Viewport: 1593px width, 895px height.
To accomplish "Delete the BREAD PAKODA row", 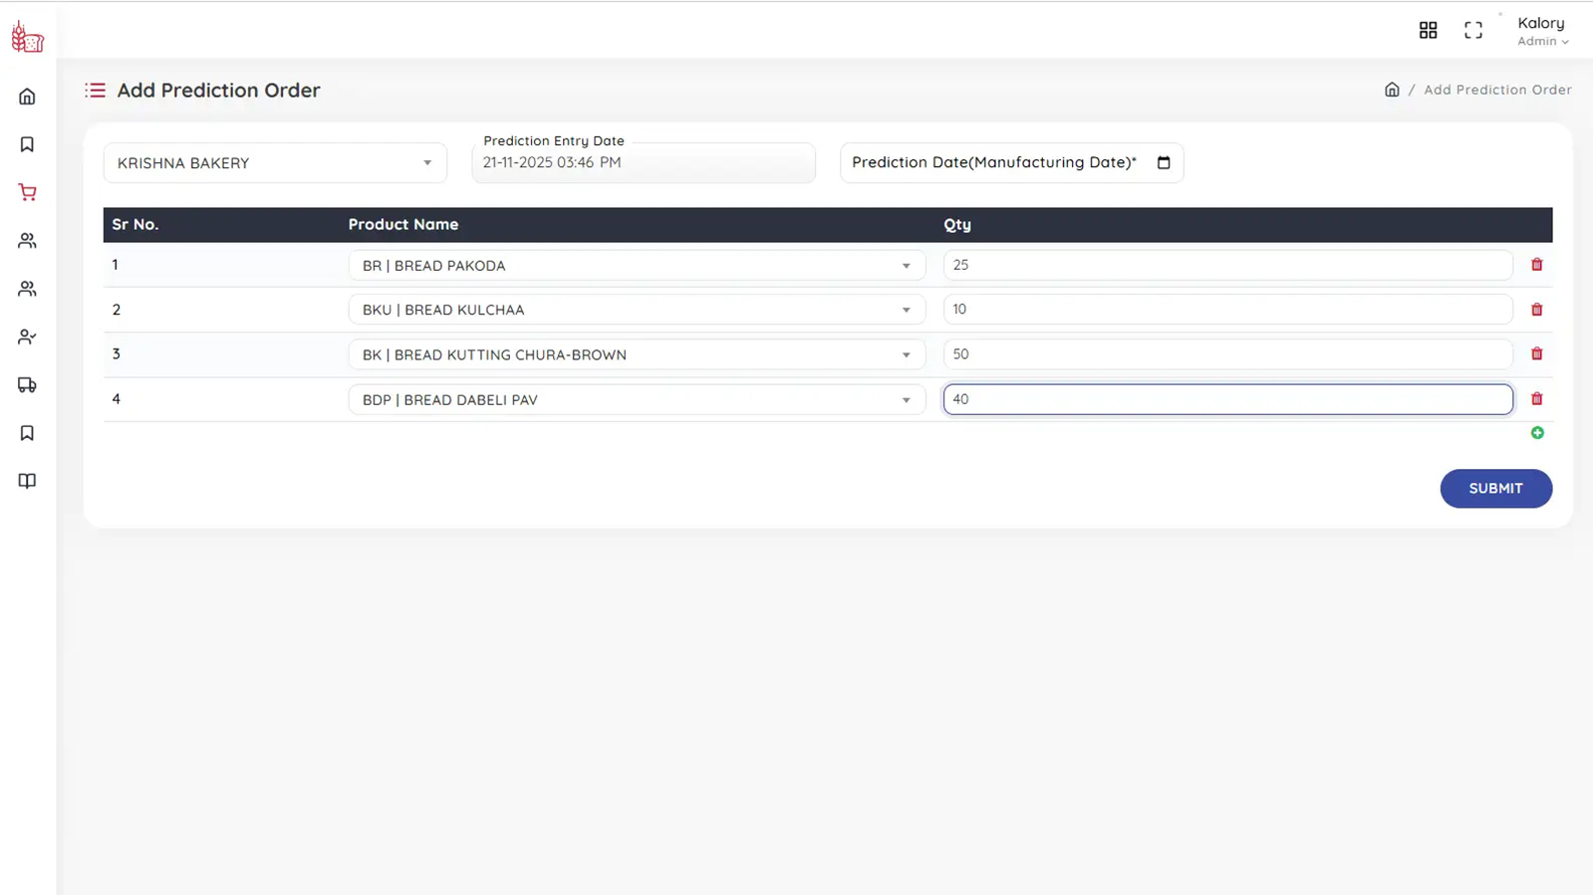I will pyautogui.click(x=1536, y=265).
